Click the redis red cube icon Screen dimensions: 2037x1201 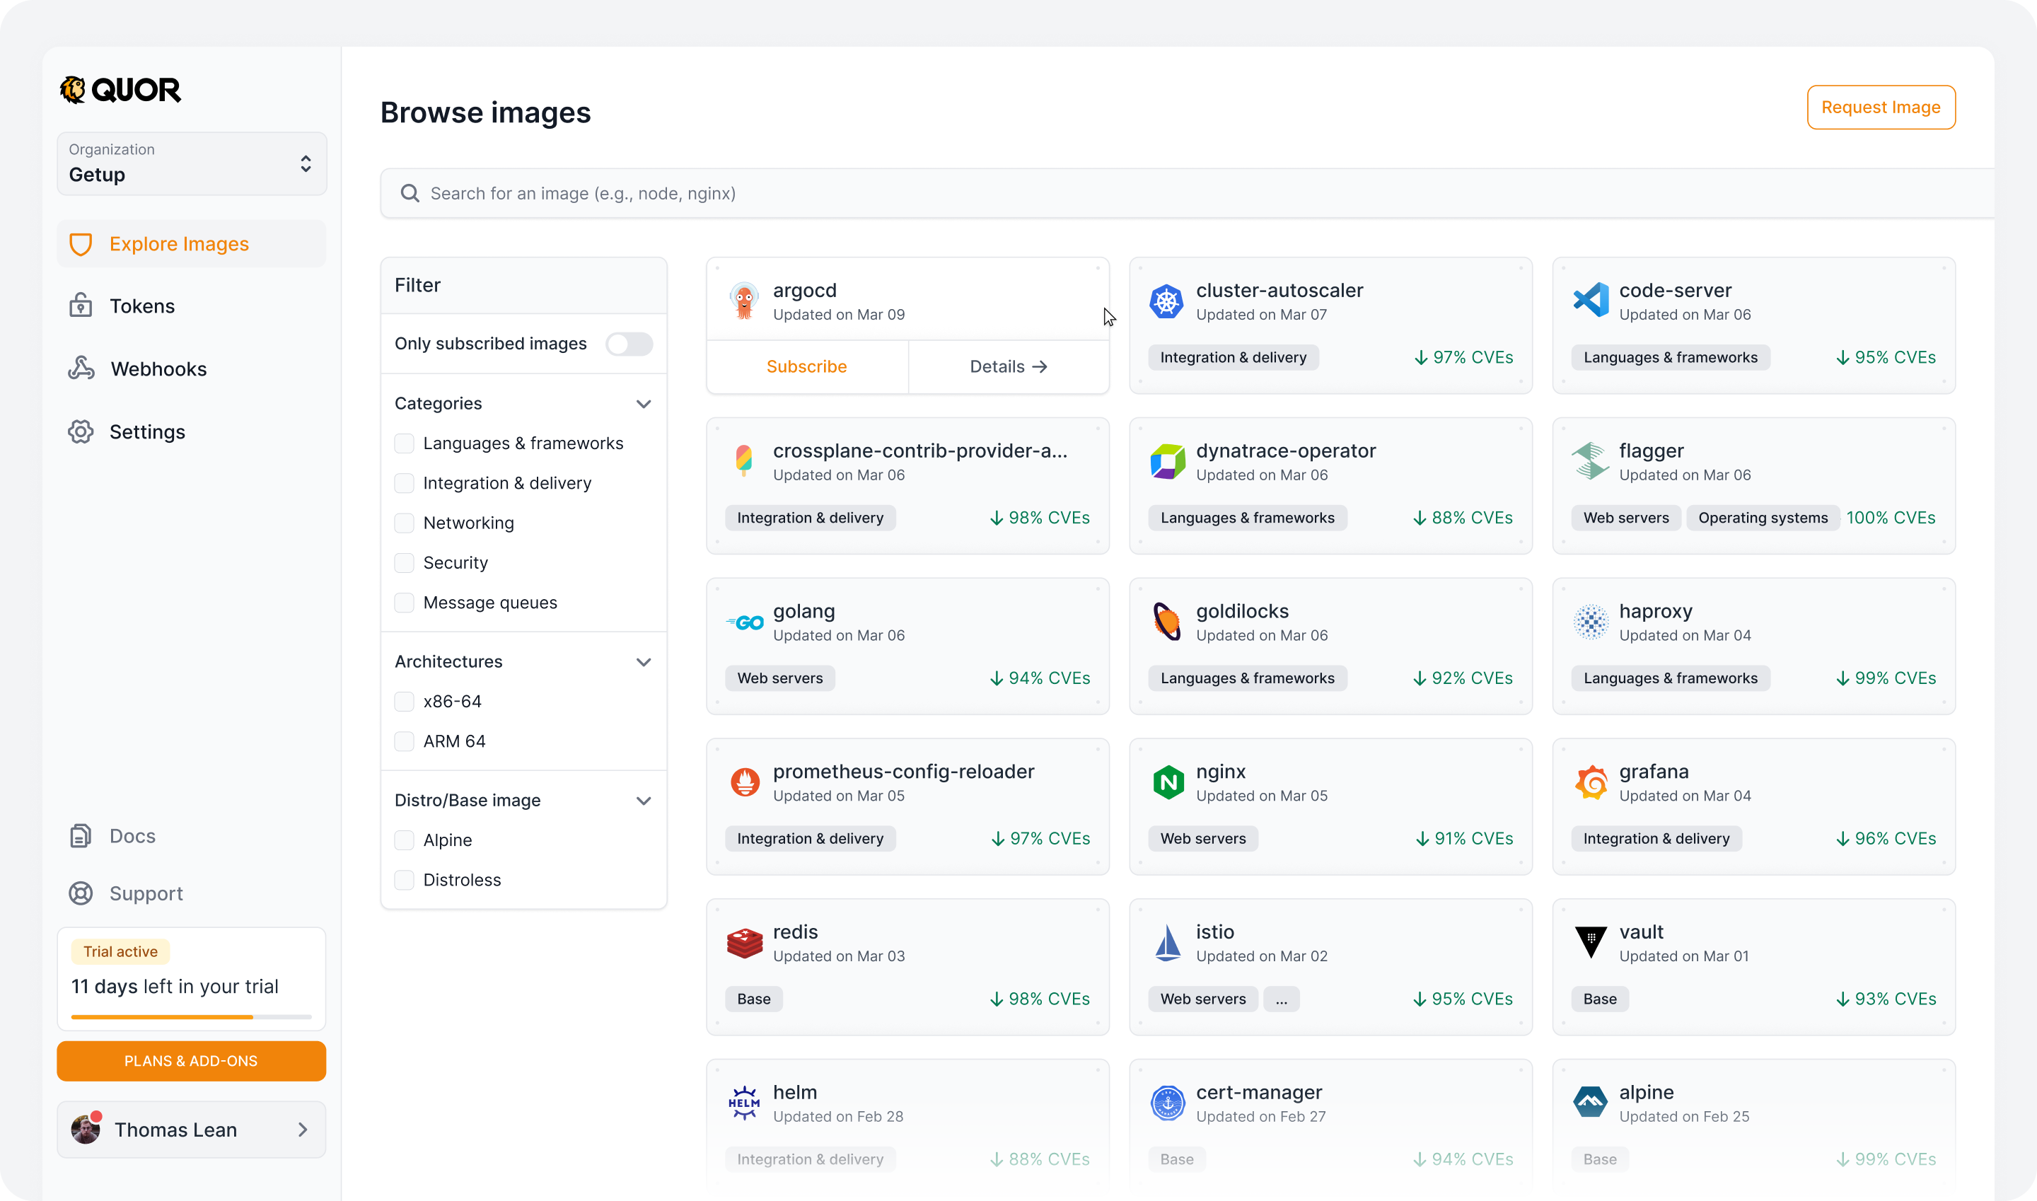click(x=745, y=943)
